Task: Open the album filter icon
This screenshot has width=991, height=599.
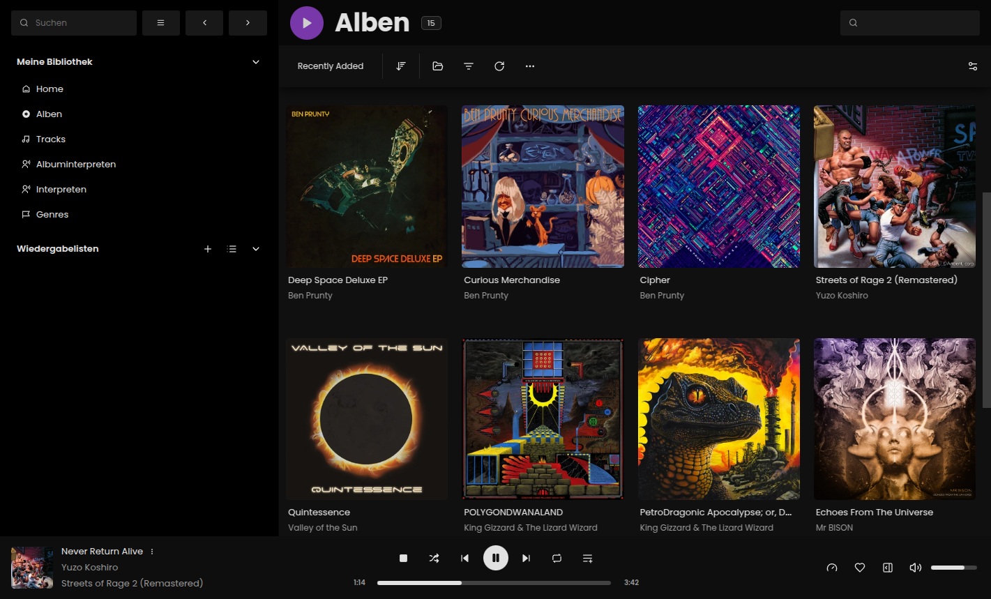Action: [x=469, y=66]
